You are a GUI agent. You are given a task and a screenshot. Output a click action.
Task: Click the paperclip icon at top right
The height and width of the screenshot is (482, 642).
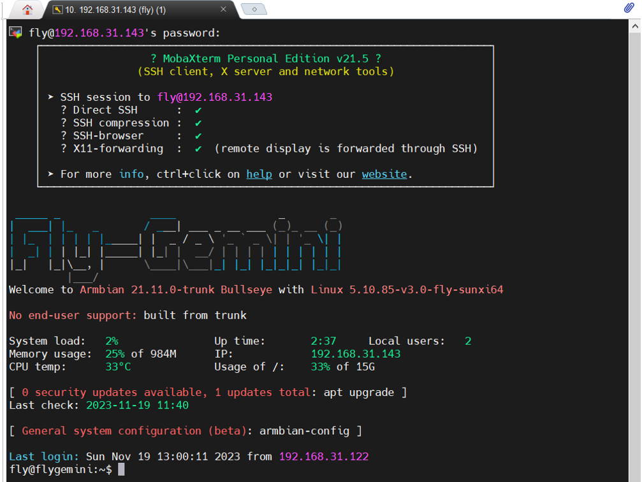pos(629,8)
